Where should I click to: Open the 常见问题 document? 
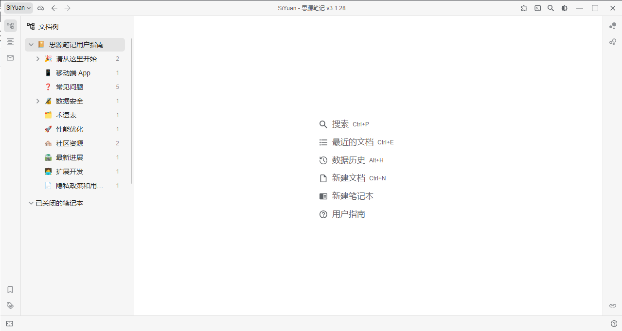[x=70, y=87]
